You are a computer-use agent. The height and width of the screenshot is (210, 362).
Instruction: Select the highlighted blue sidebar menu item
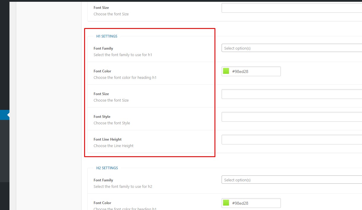tap(4, 115)
